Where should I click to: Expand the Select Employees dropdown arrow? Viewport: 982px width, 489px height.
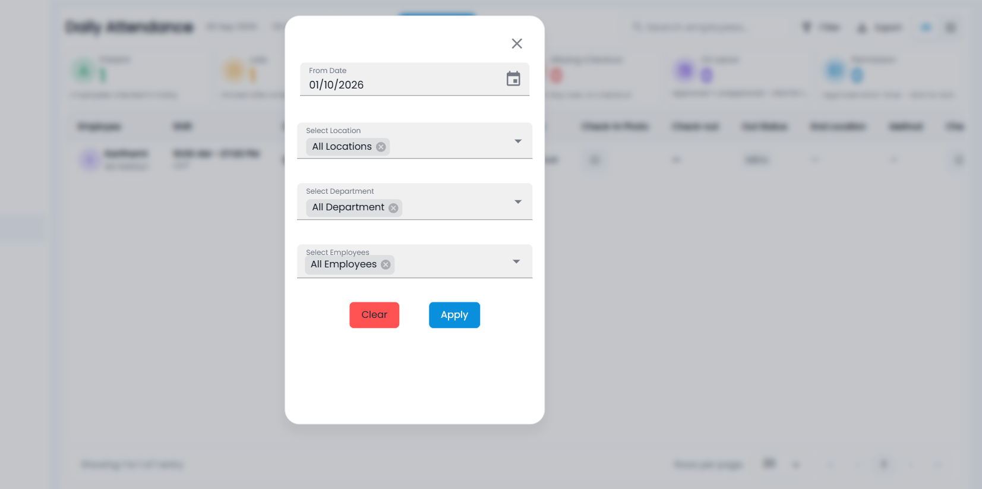[516, 261]
